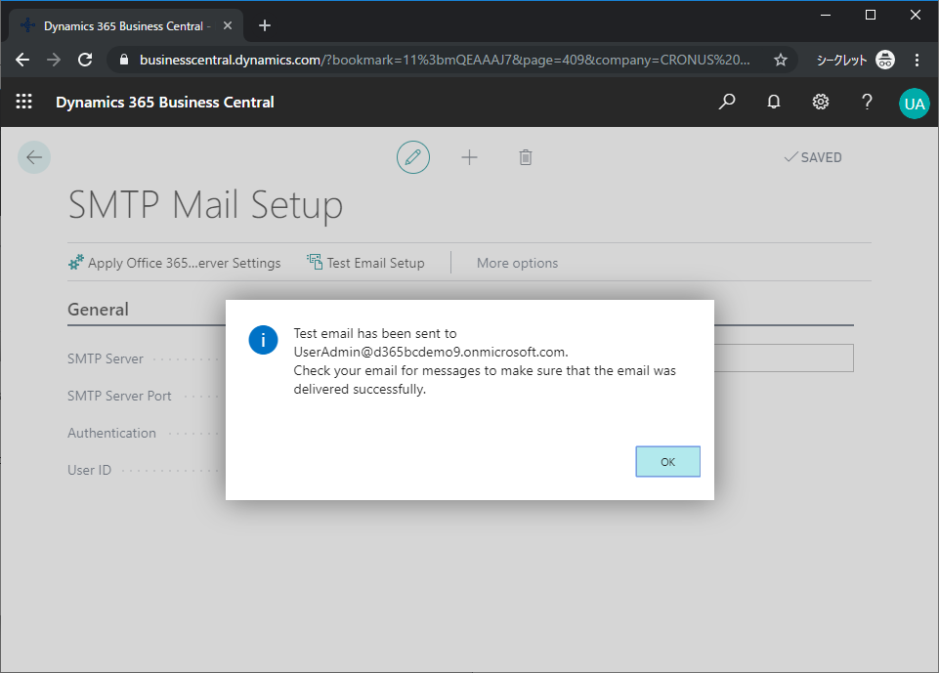Click the trash delete icon
The image size is (939, 673).
point(525,157)
